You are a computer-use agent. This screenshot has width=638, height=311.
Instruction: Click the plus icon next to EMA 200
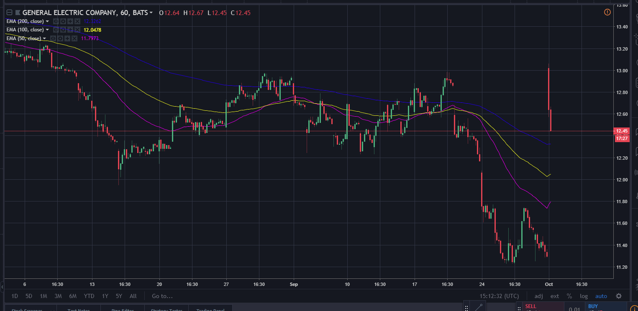70,21
